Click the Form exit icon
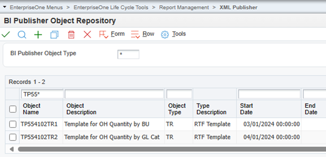Viewport: 326px width, 157px height. [103, 35]
